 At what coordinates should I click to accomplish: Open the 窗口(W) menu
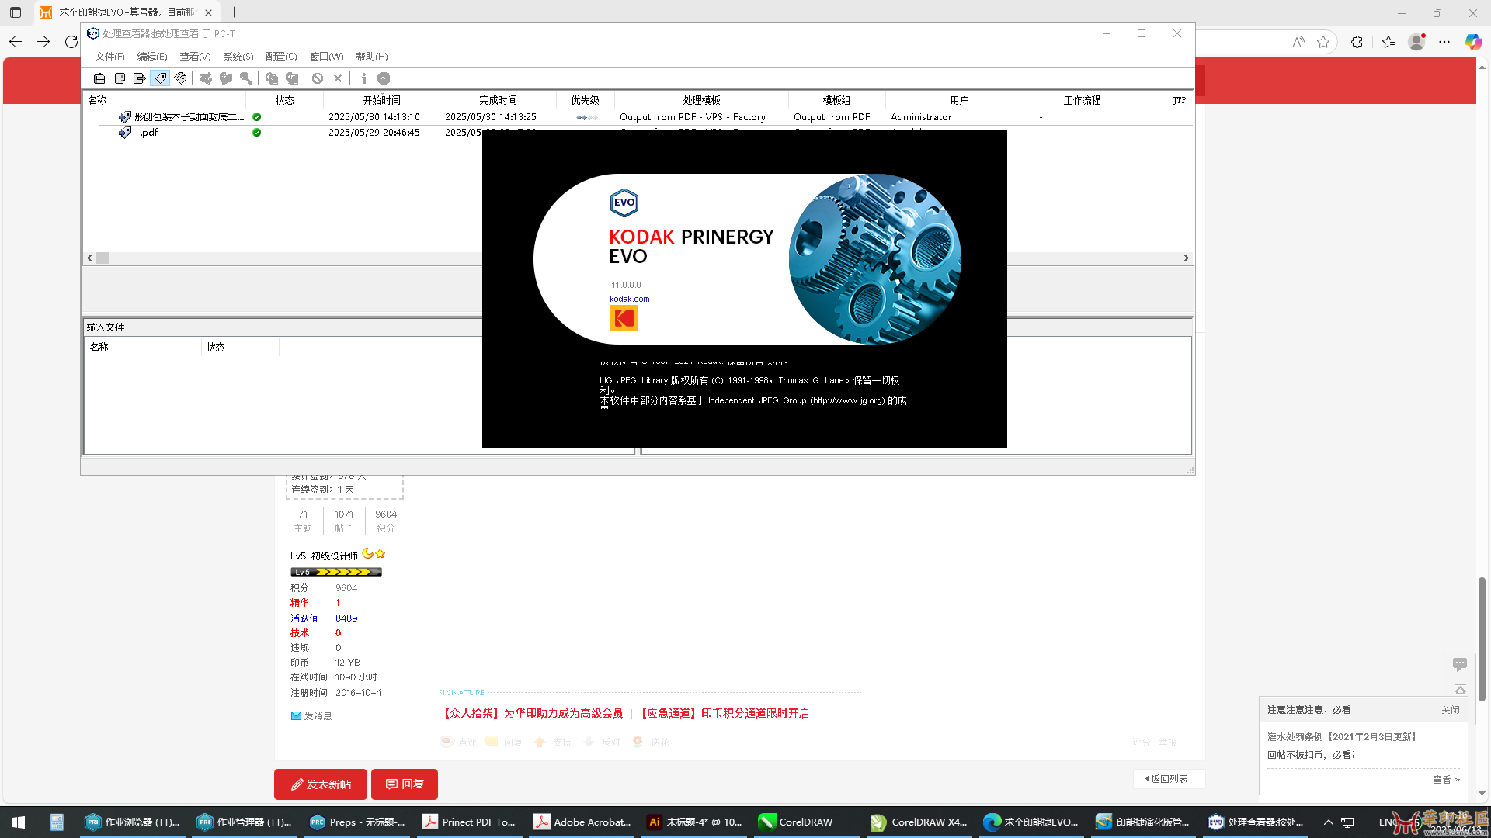point(327,57)
